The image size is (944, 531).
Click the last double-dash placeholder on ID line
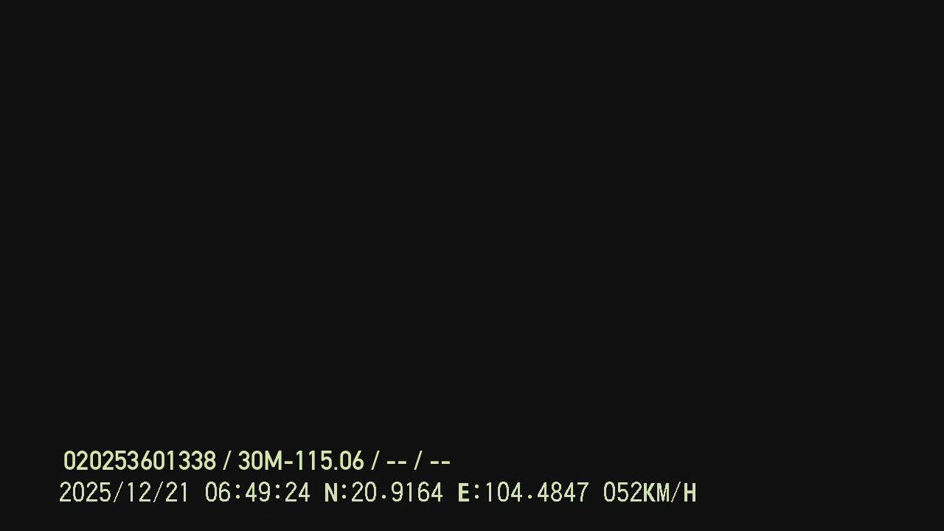pyautogui.click(x=440, y=462)
